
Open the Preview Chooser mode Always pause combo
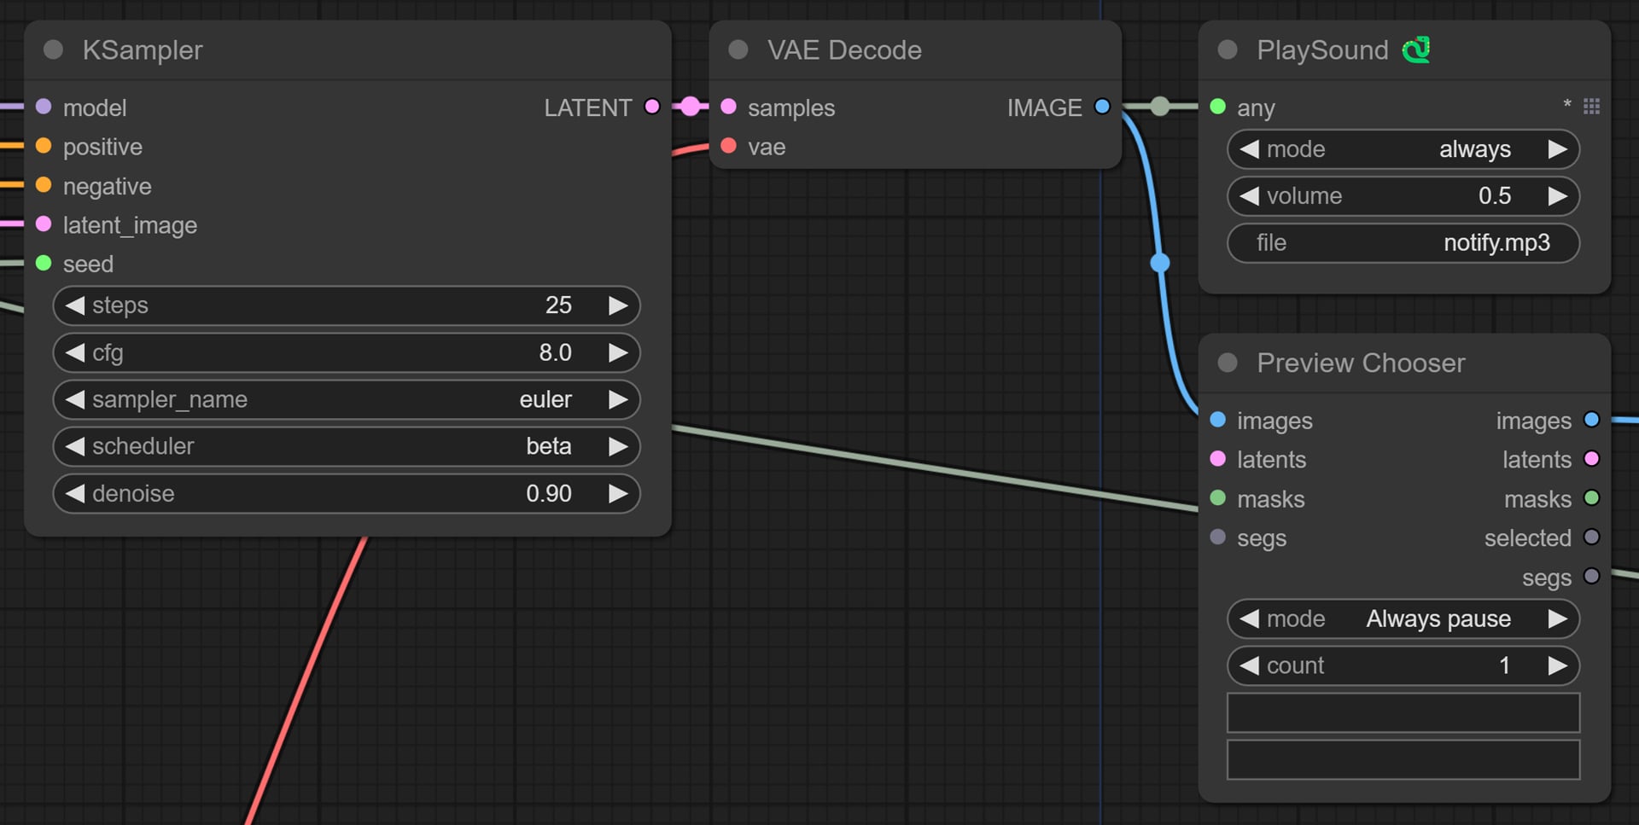(x=1403, y=619)
